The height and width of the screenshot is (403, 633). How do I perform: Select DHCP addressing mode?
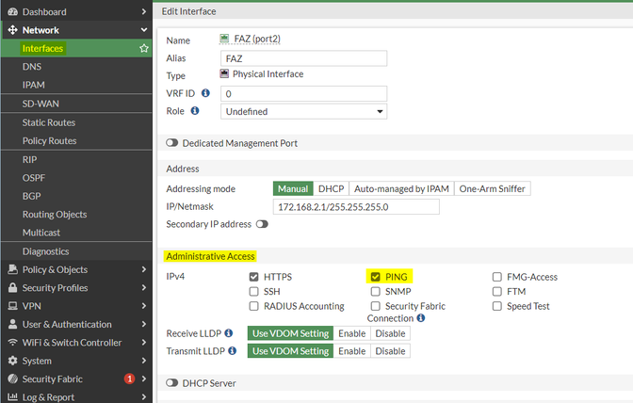click(x=331, y=188)
